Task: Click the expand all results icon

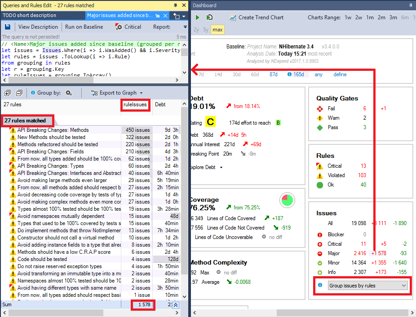Action: tap(7, 93)
